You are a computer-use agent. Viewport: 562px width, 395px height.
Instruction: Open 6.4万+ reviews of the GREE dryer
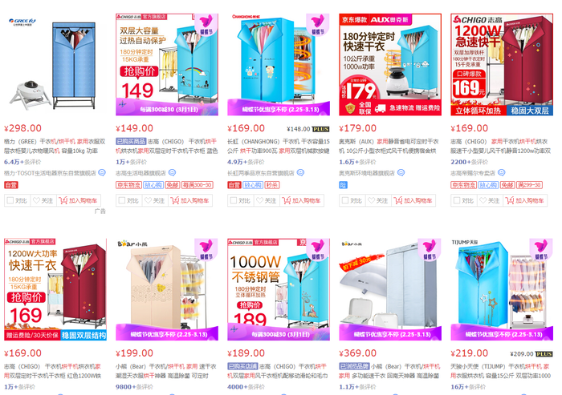click(22, 162)
